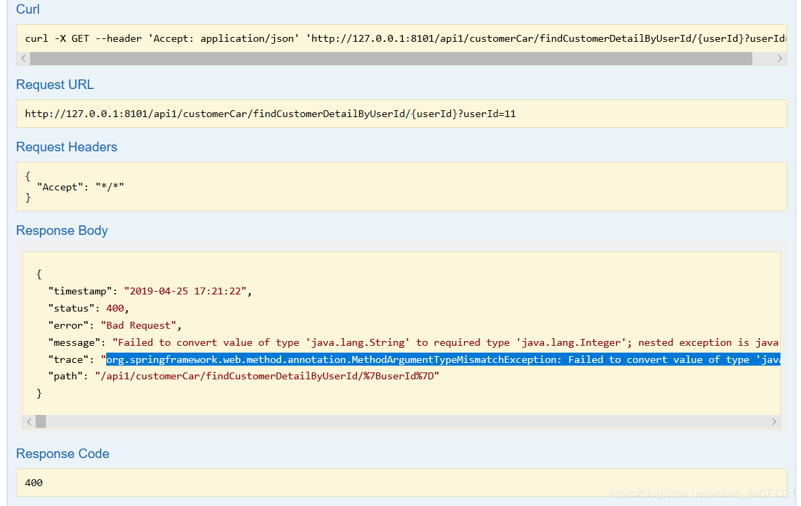
Task: Click the Curl horizontal scrollbar thumb
Action: (x=391, y=58)
